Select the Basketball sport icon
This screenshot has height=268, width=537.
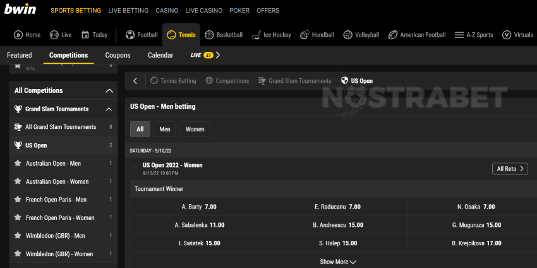pos(209,35)
